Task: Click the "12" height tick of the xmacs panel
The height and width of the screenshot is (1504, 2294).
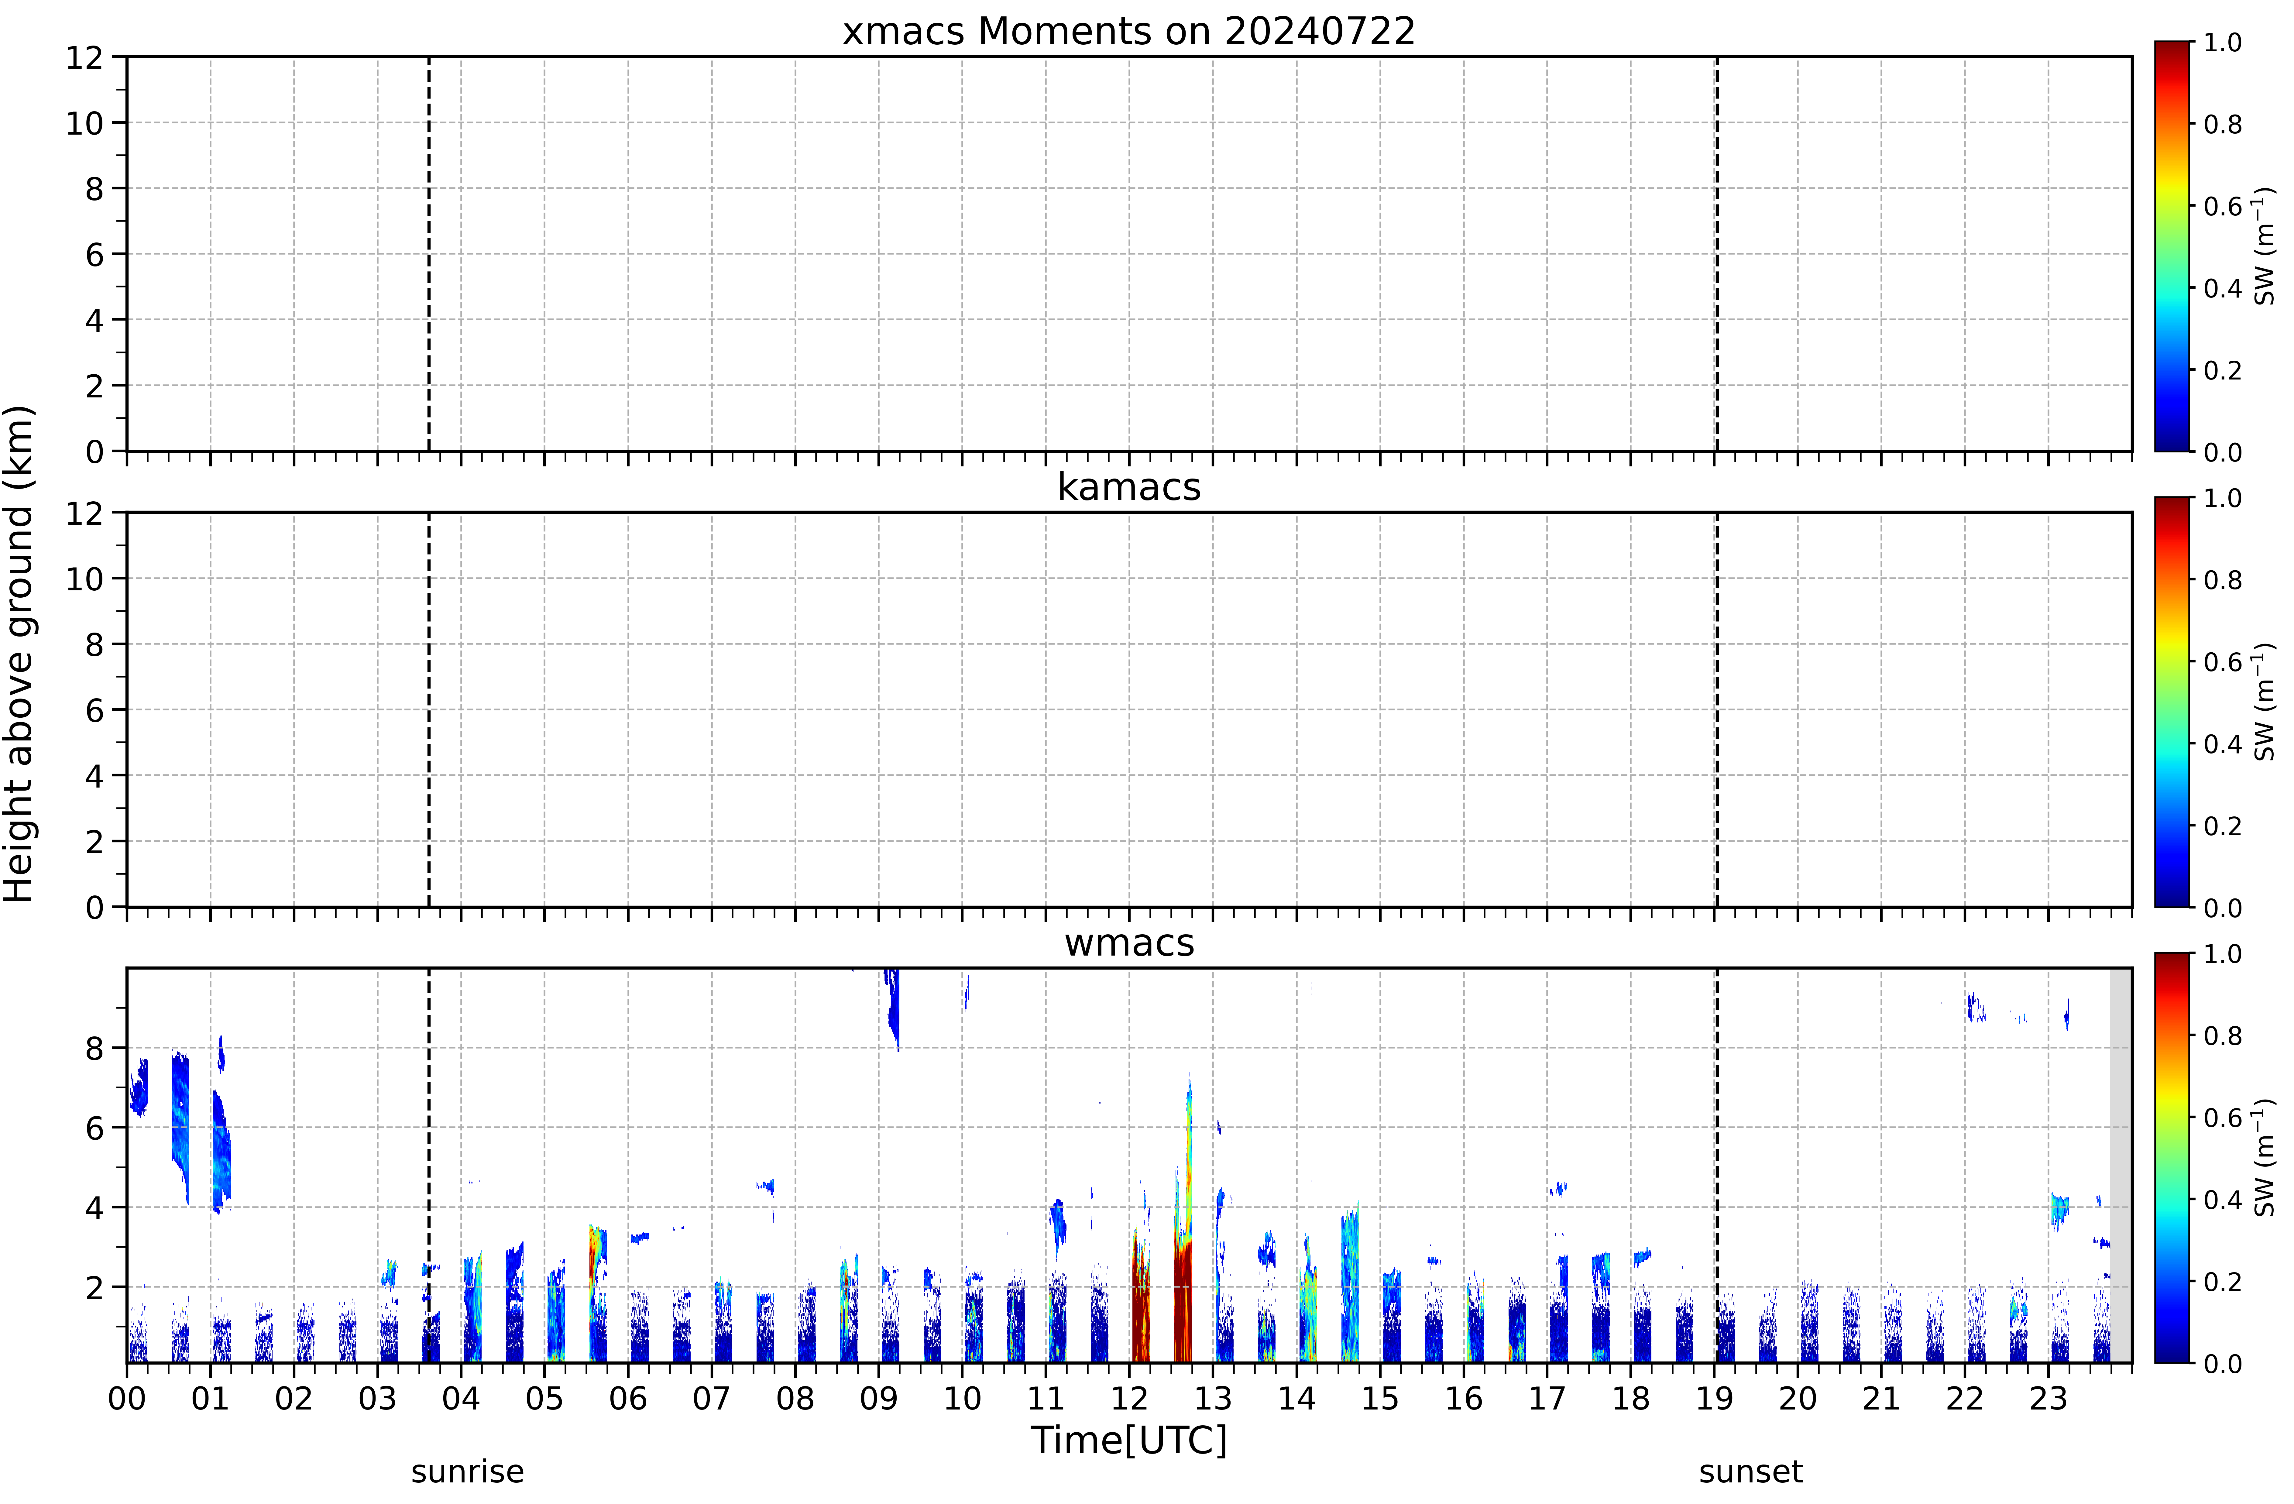Action: 84,58
